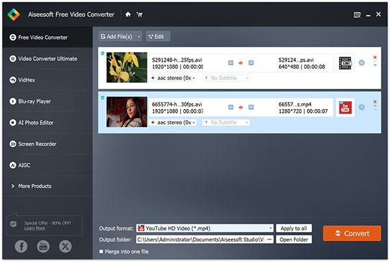Image resolution: width=390 pixels, height=262 pixels.
Task: Select Free Video Converter sidebar item
Action: 47,38
